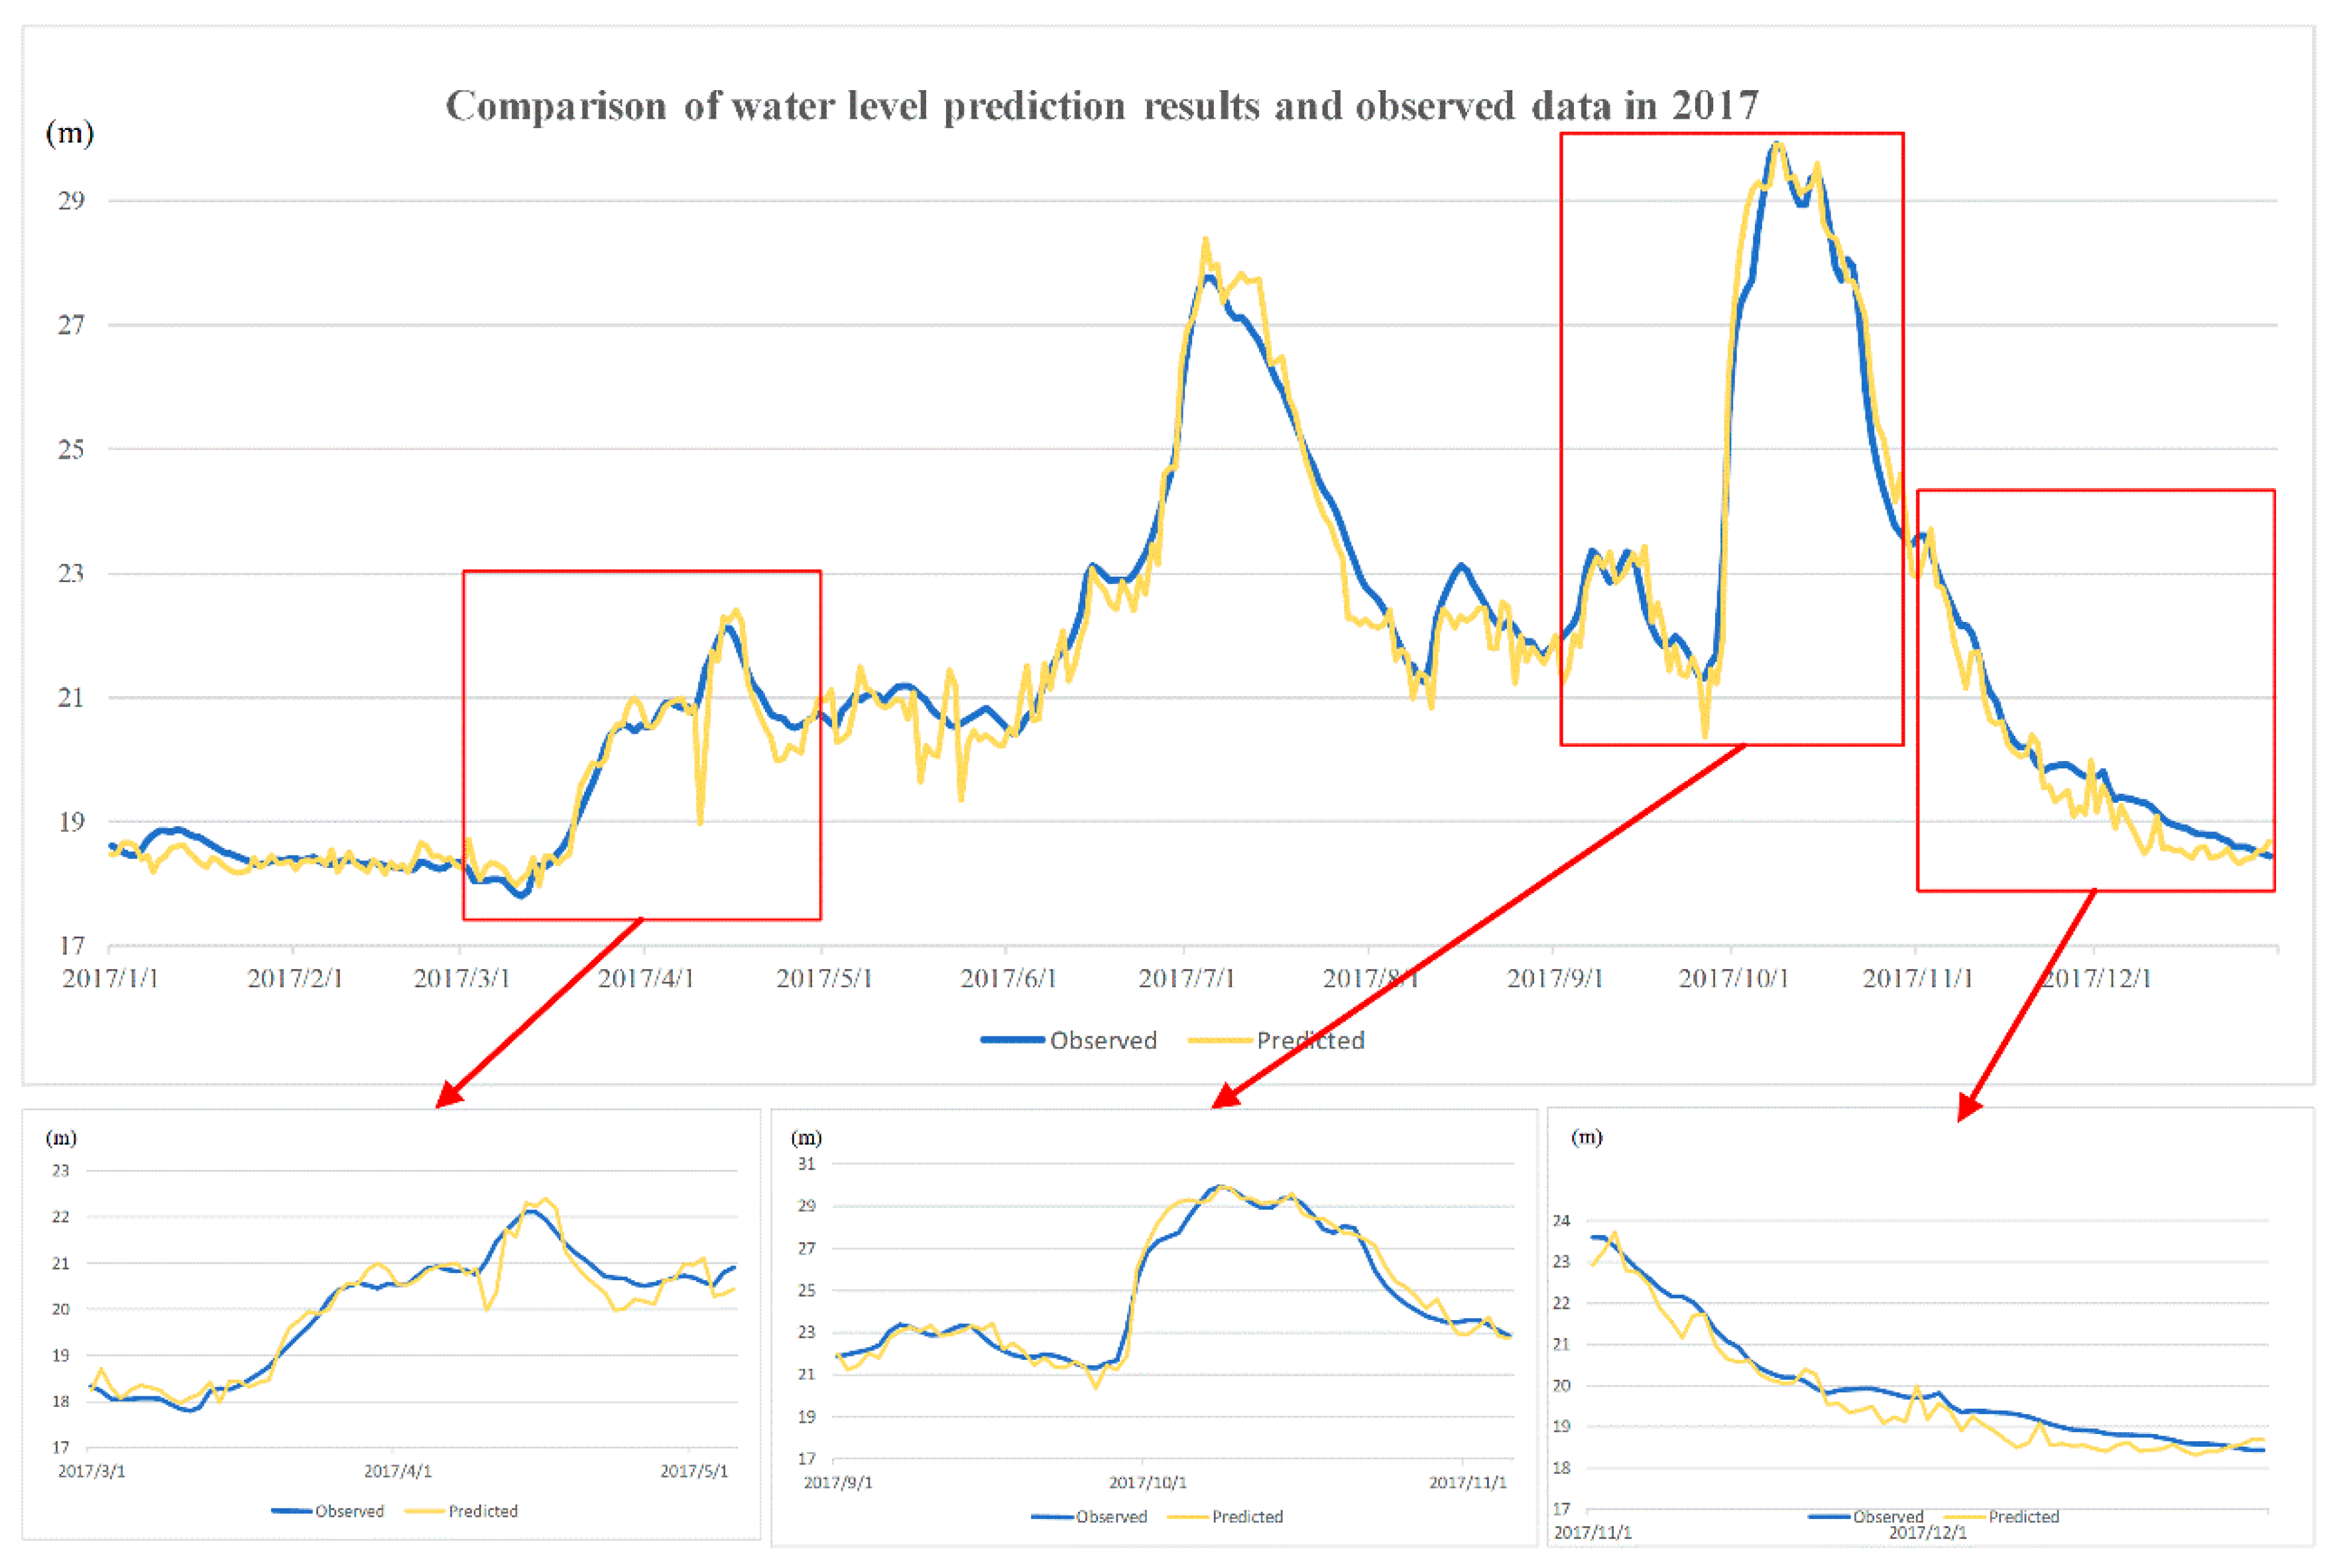The image size is (2337, 1568).
Task: Click the red arrowhead pointing to bottom-right chart
Action: click(1967, 1107)
